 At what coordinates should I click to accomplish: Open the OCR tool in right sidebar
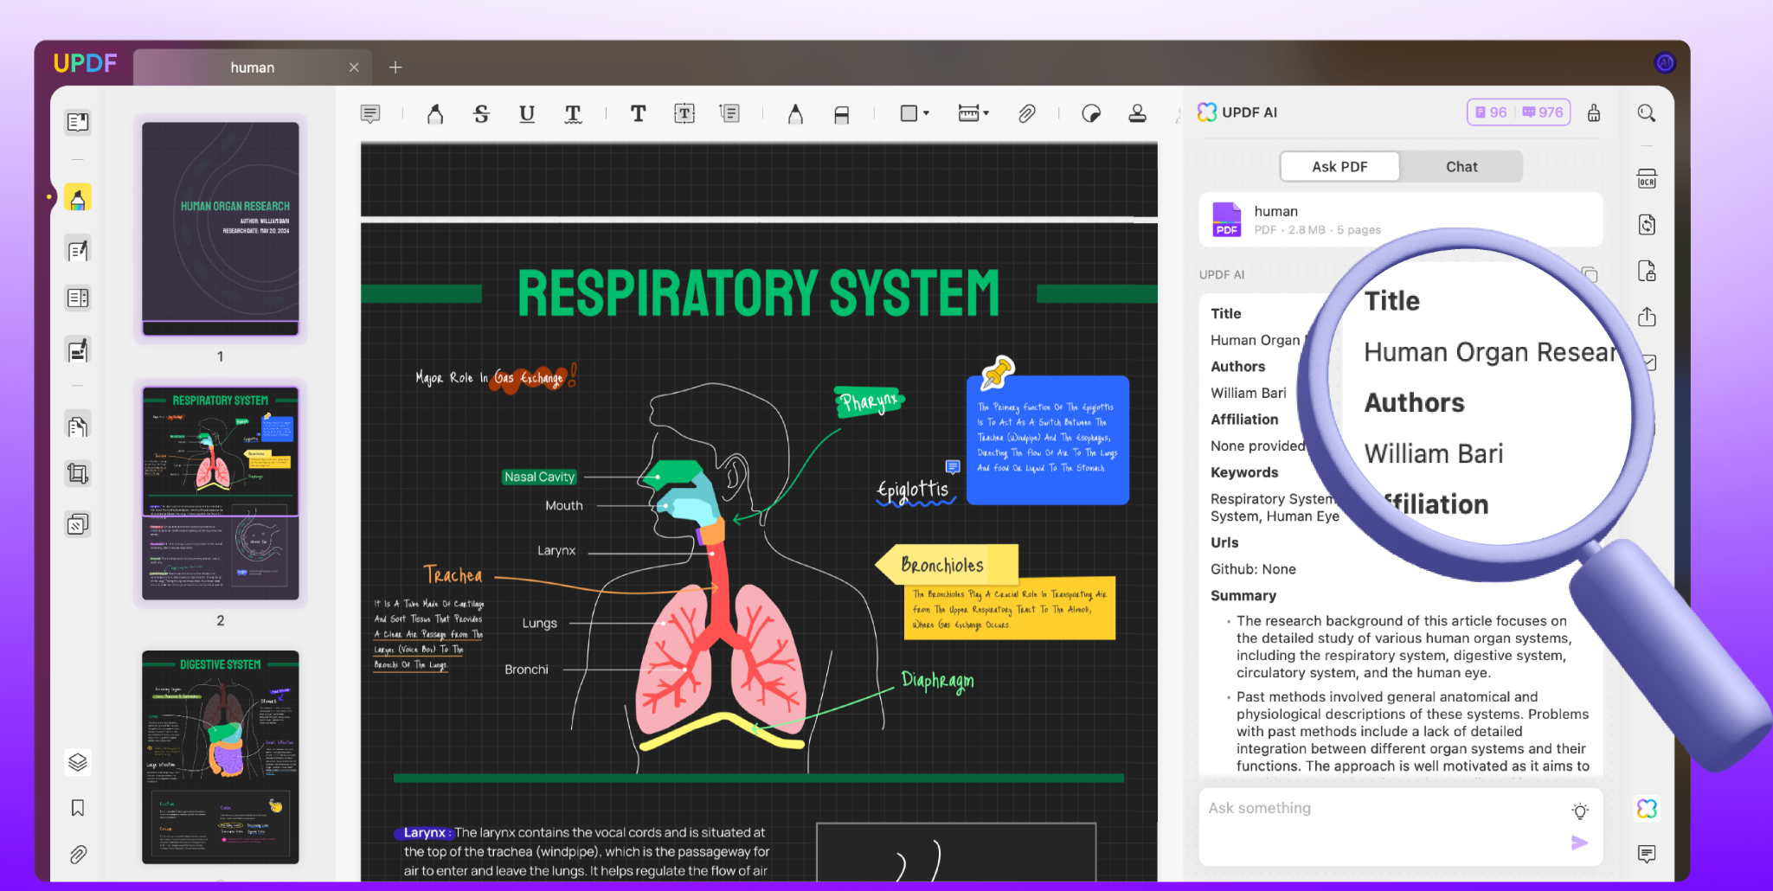(1646, 180)
